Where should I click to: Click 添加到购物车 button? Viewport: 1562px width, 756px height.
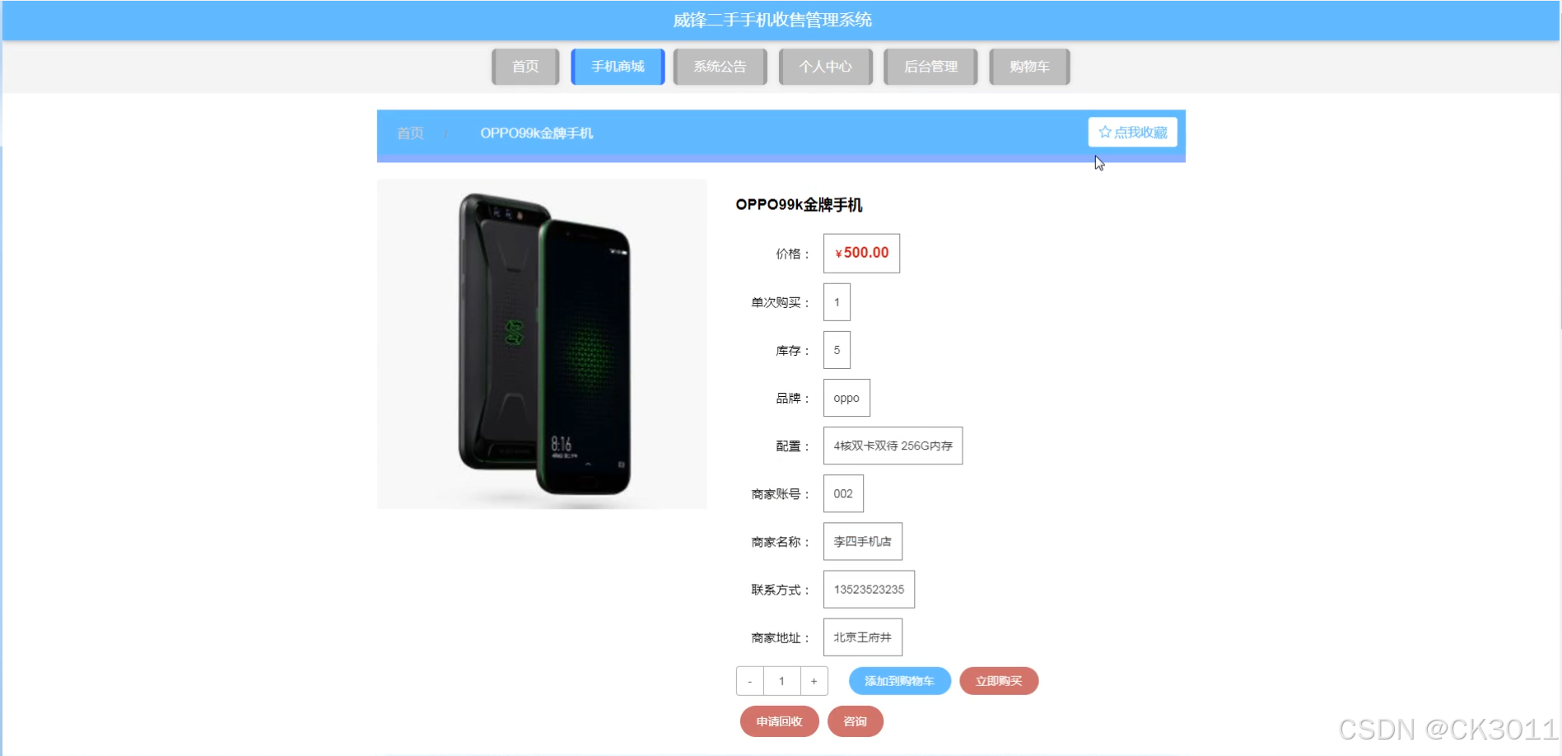point(899,681)
